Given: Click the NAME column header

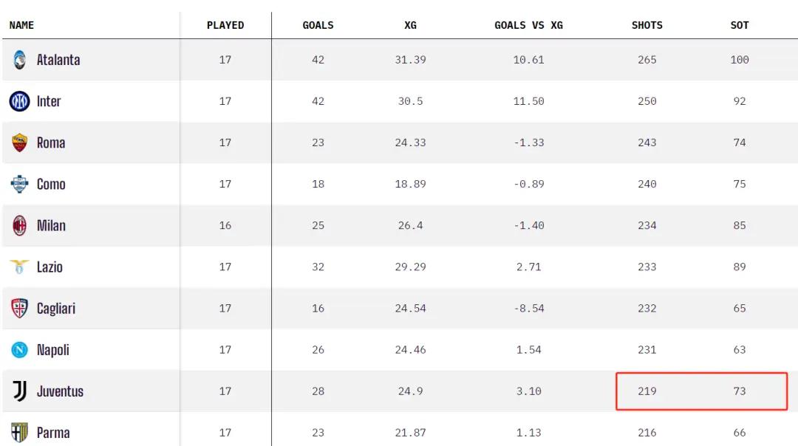Looking at the screenshot, I should pos(21,25).
